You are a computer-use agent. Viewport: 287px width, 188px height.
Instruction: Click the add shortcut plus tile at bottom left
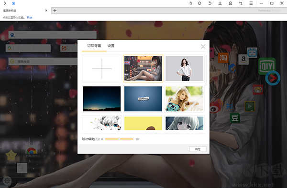tap(22, 168)
